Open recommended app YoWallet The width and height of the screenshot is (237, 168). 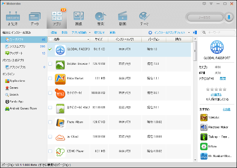click(210, 118)
